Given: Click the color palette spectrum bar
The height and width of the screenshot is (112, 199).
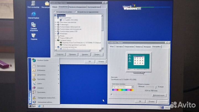Looking at the screenshot, I should coord(123,90).
